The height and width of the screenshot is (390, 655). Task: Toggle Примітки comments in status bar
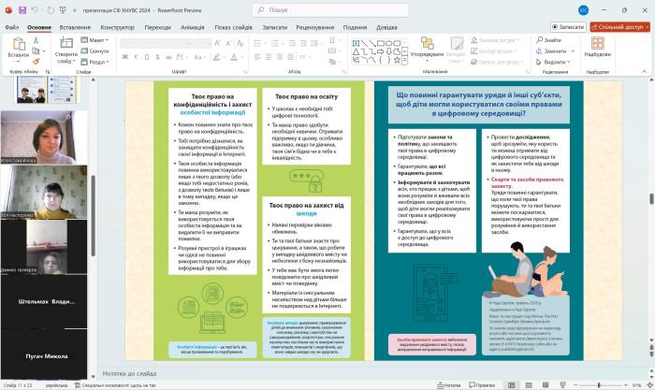[481, 384]
